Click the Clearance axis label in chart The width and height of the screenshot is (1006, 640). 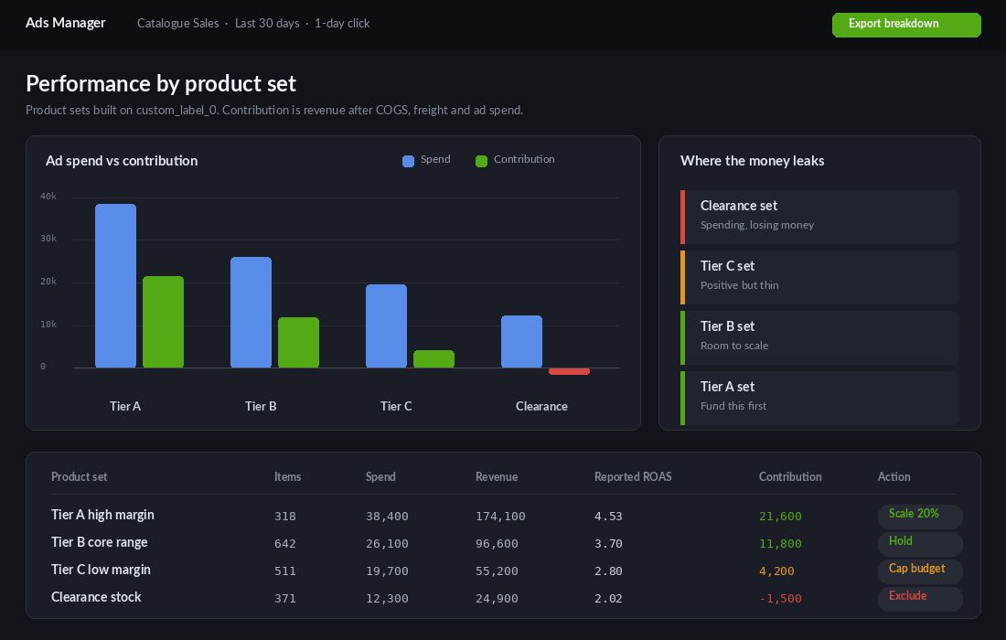click(541, 406)
